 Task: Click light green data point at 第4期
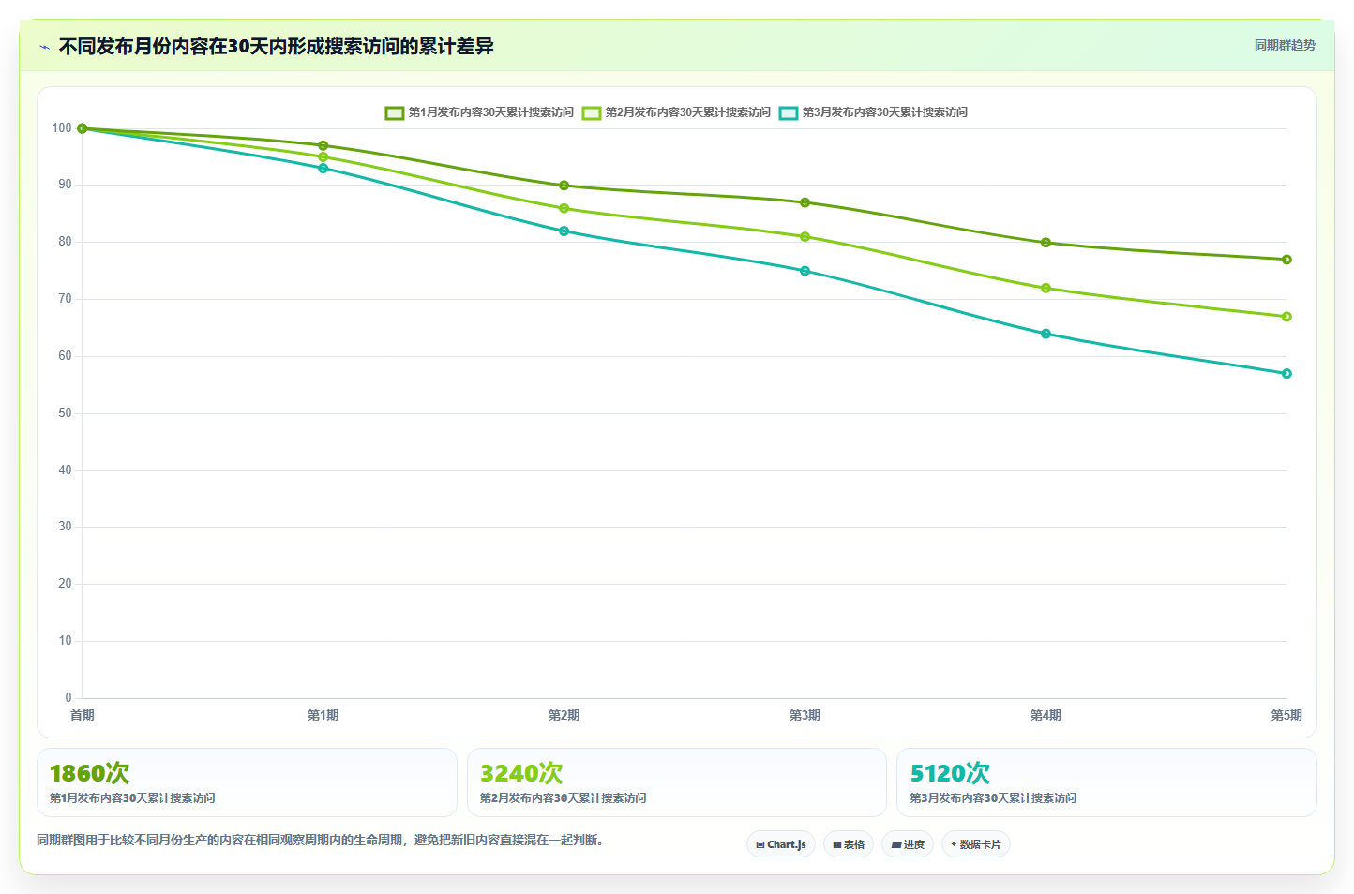tap(1046, 289)
